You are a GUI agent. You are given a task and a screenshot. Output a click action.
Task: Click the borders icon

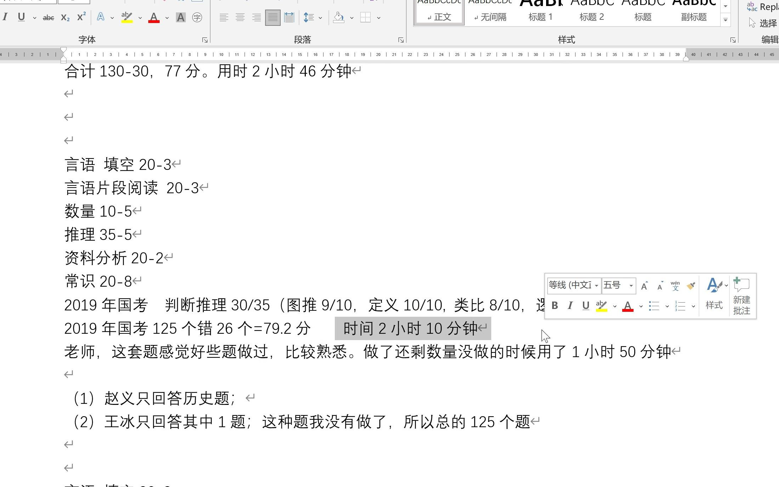point(365,17)
